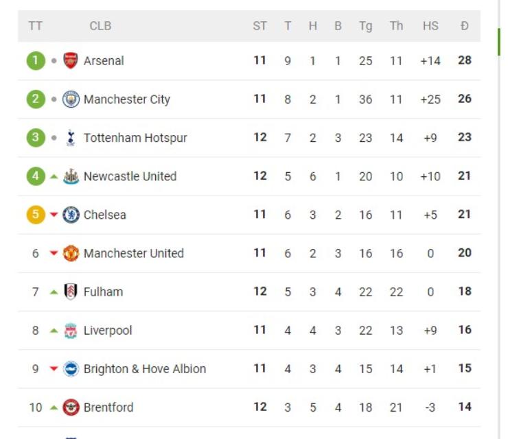Click the Manchester United crest icon
The image size is (508, 439).
71,253
